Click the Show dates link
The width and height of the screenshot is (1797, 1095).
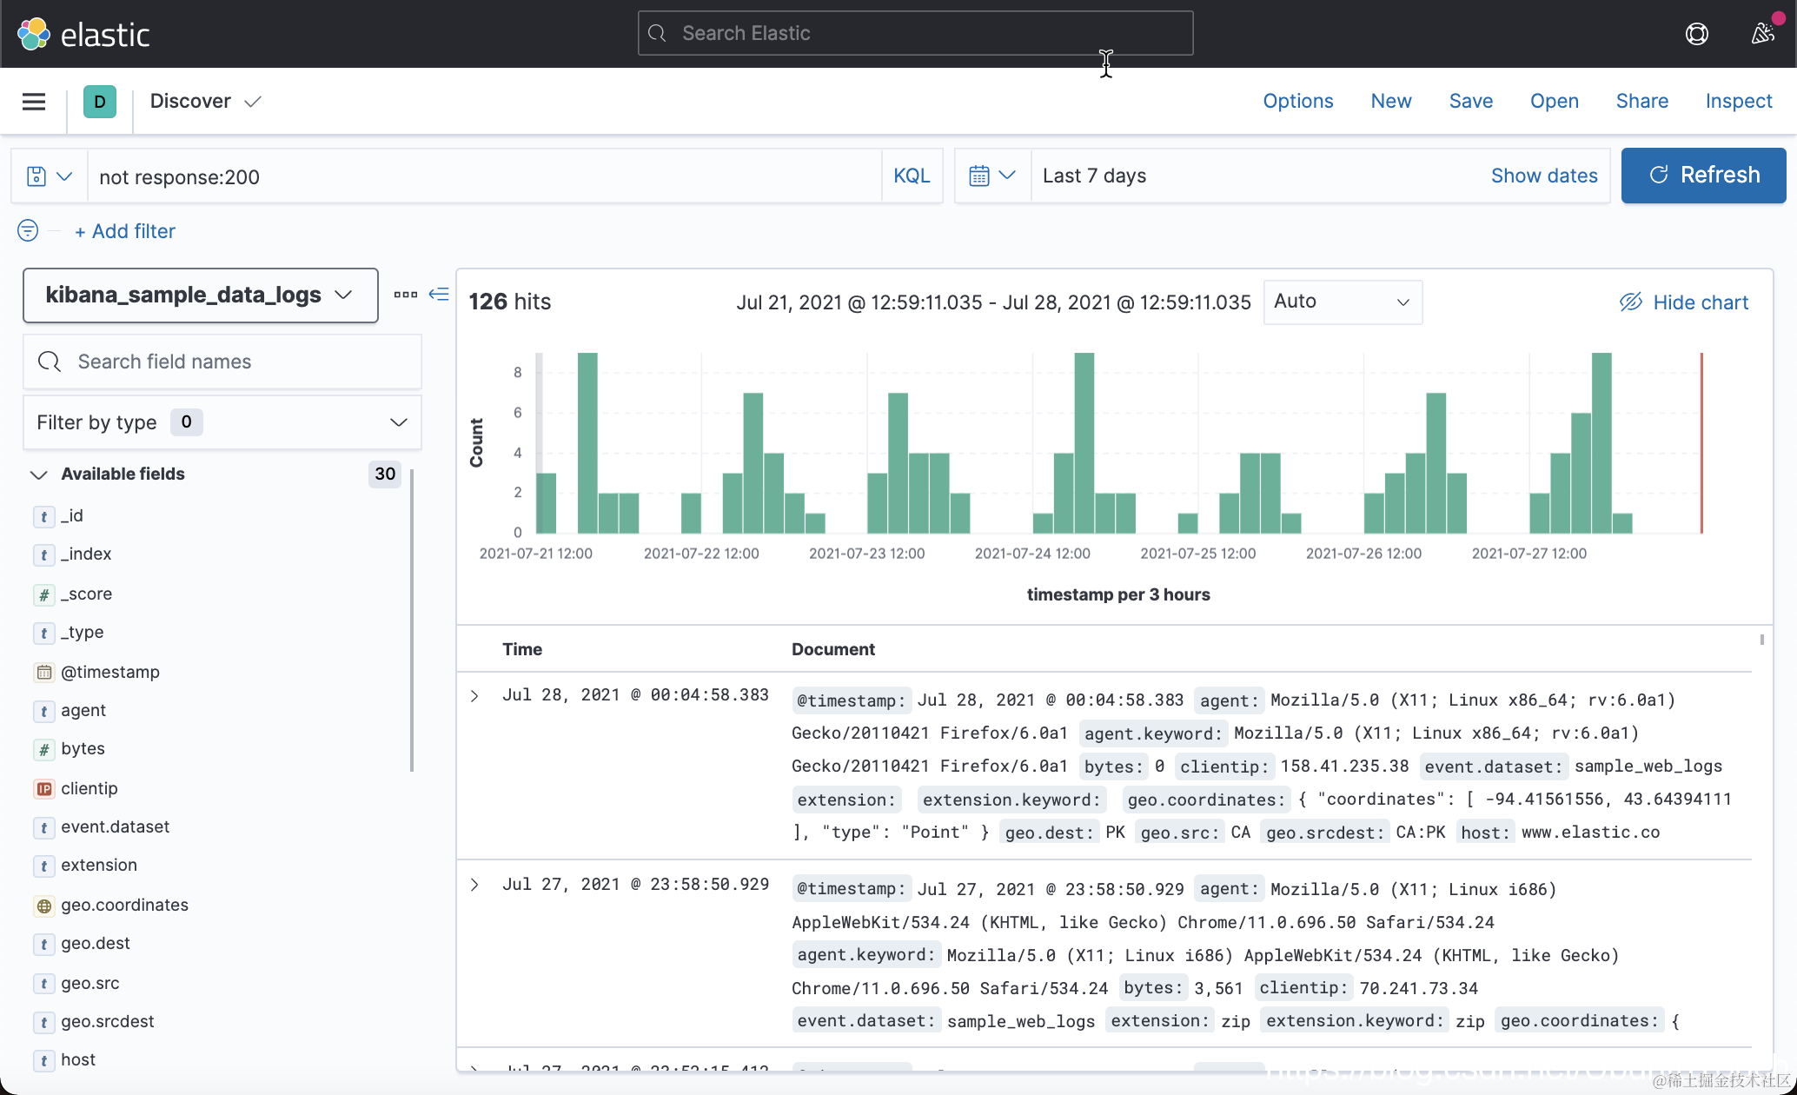click(x=1544, y=176)
